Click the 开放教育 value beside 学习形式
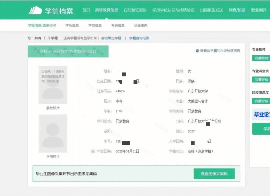Screen dimensions: 270x196 (x=122, y=121)
